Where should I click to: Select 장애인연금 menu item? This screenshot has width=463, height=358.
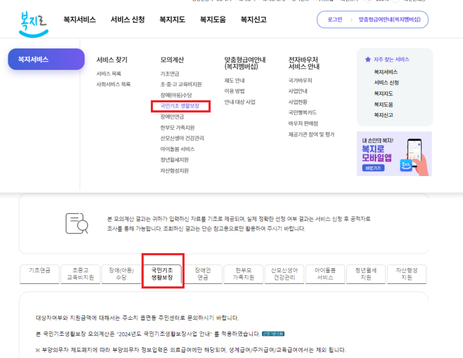pyautogui.click(x=172, y=117)
